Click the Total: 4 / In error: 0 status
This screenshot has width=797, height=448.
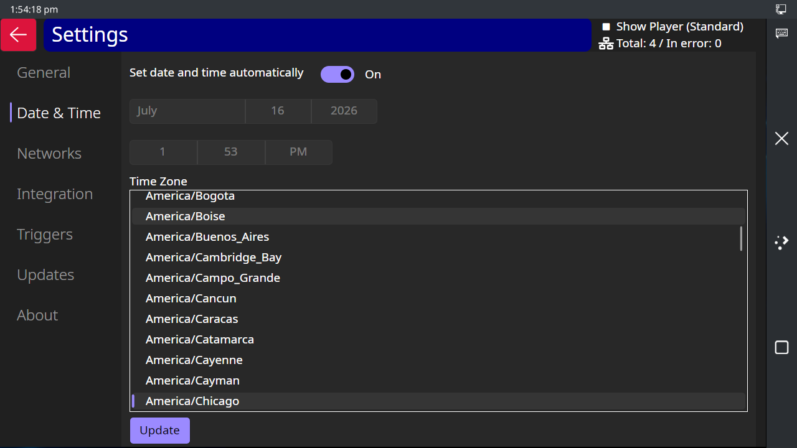(669, 44)
